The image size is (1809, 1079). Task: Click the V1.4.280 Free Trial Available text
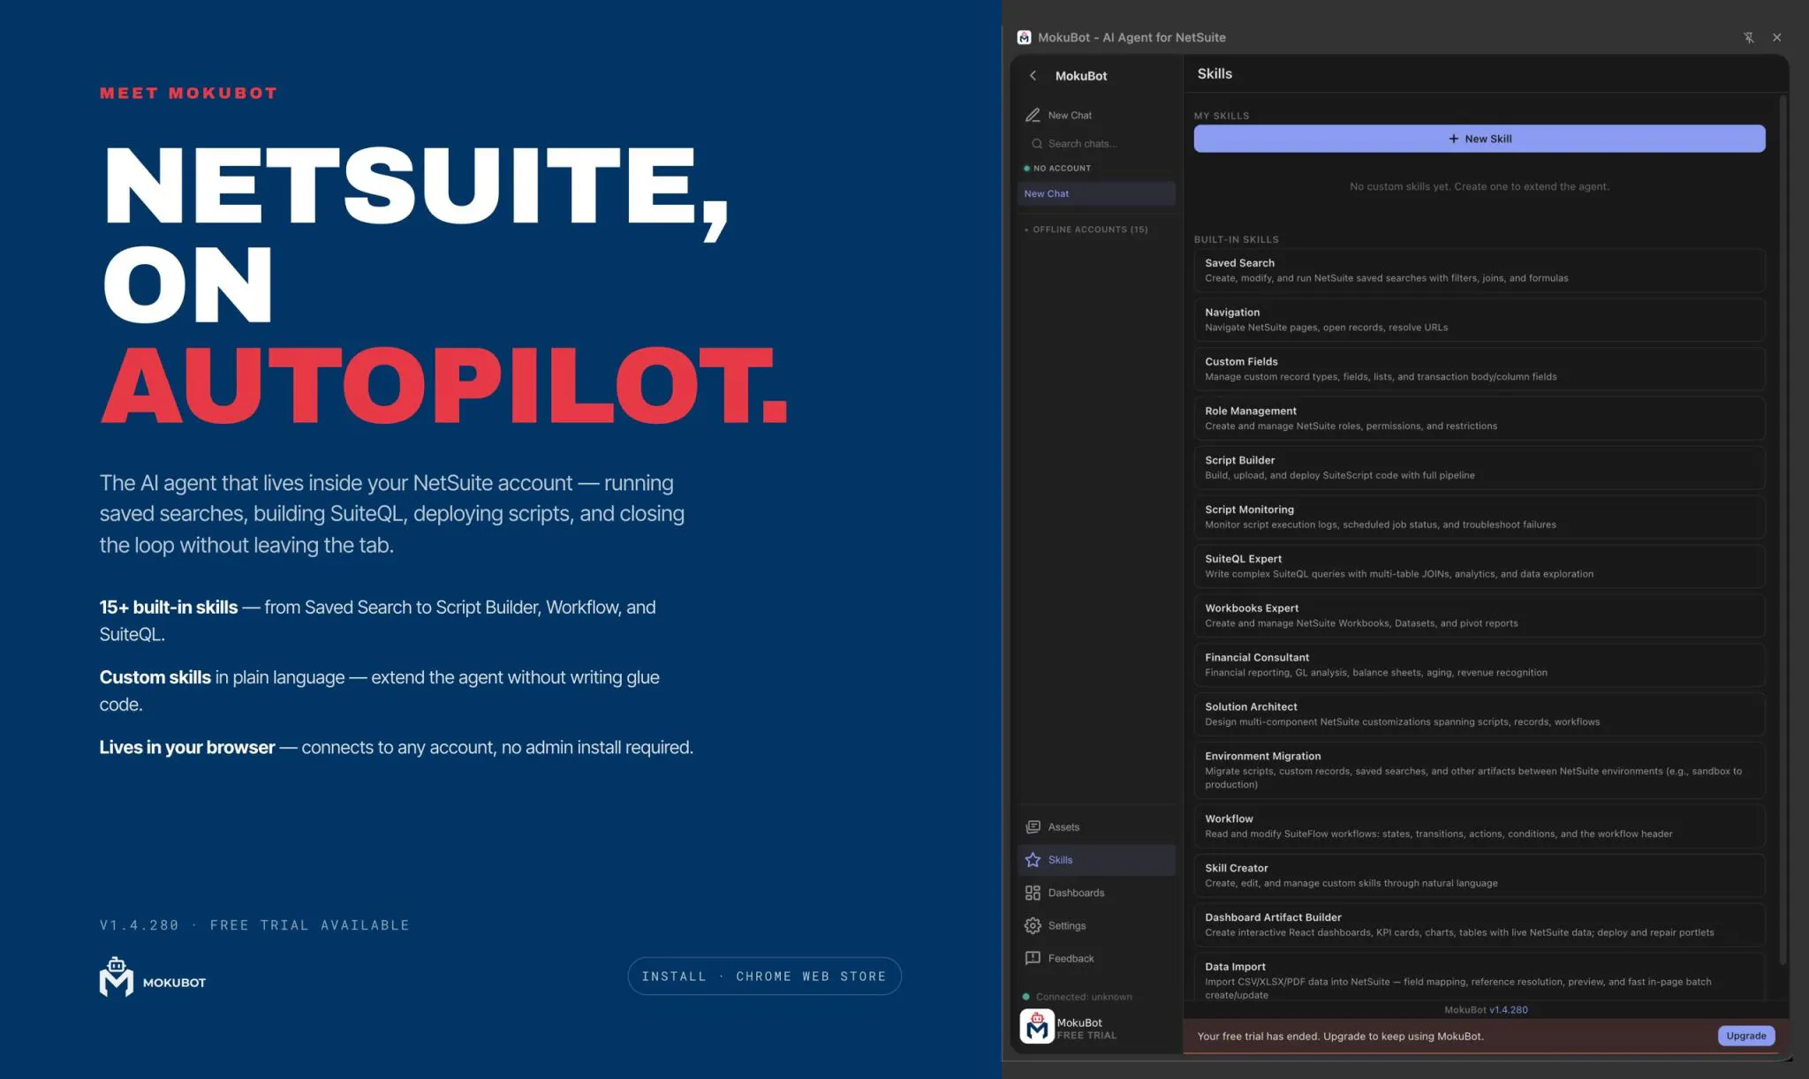254,925
